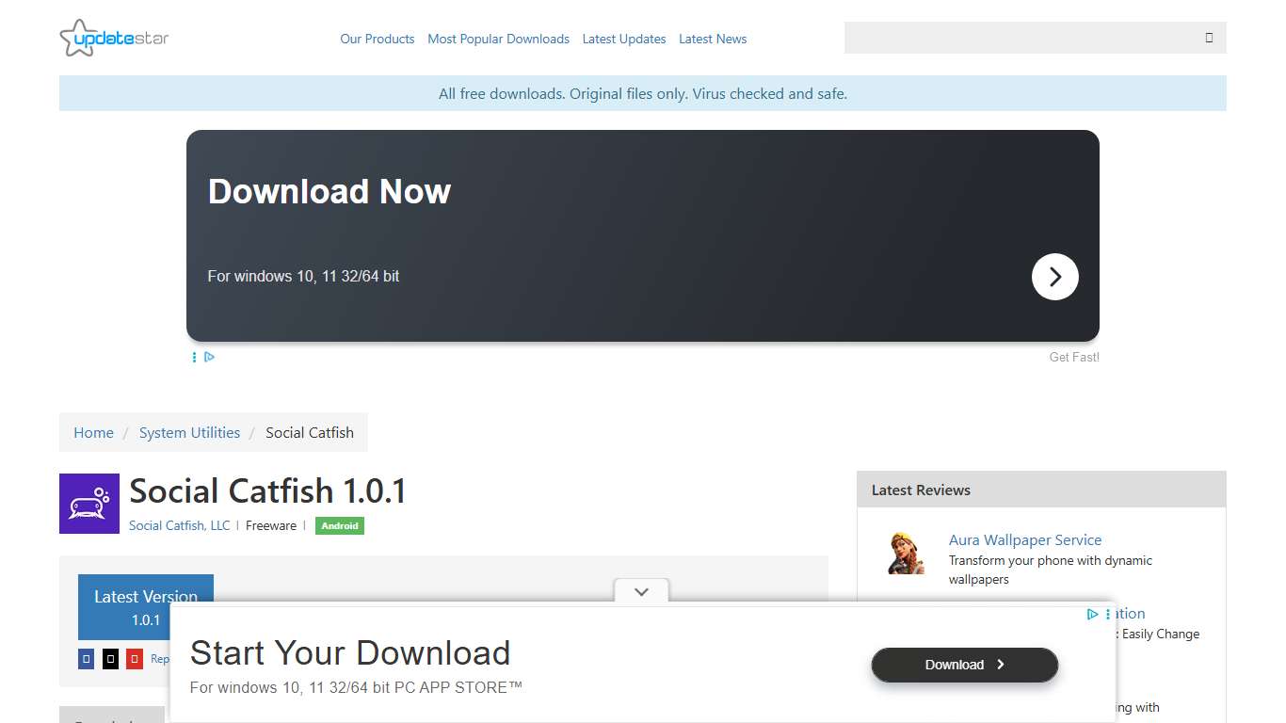
Task: Open the Aura Wallpaper Service review
Action: pyautogui.click(x=1025, y=539)
